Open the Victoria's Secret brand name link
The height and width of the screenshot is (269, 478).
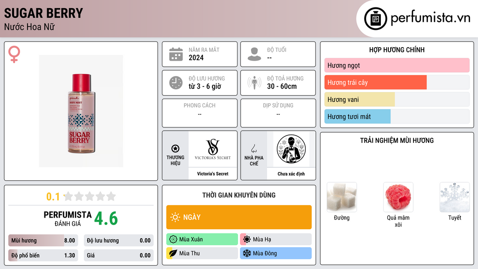click(x=212, y=174)
